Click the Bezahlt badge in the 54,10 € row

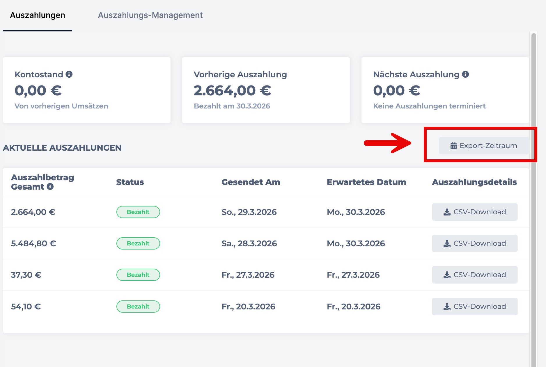coord(138,307)
